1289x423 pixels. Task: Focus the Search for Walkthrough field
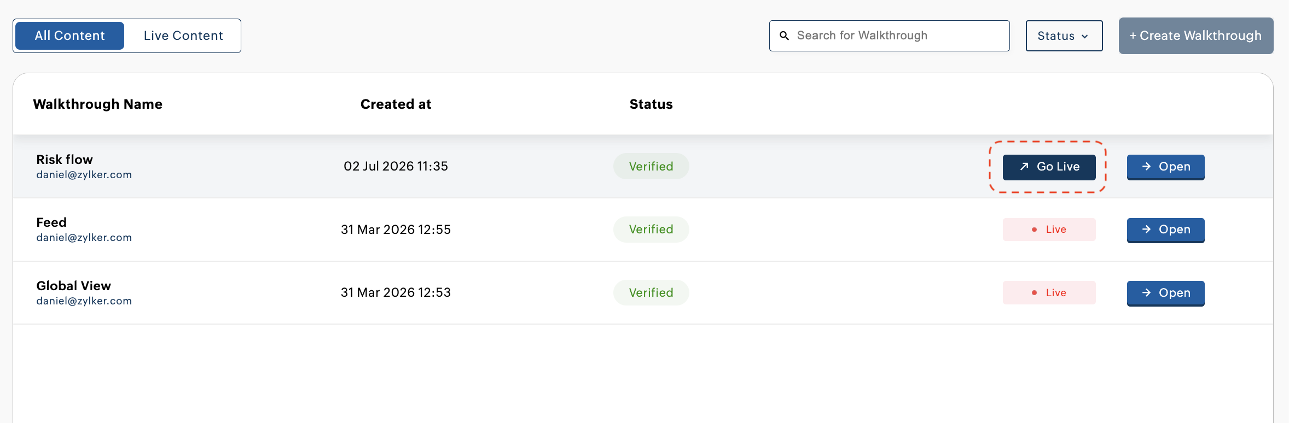tap(889, 36)
